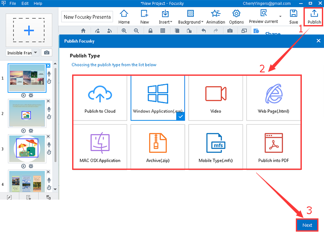Click the small home icon in the secondary toolbar

pos(83,31)
